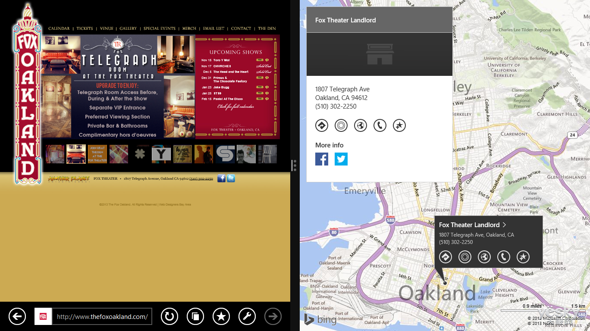The image size is (590, 331).
Task: Open The Head and the Heart listing
Action: pos(231,72)
